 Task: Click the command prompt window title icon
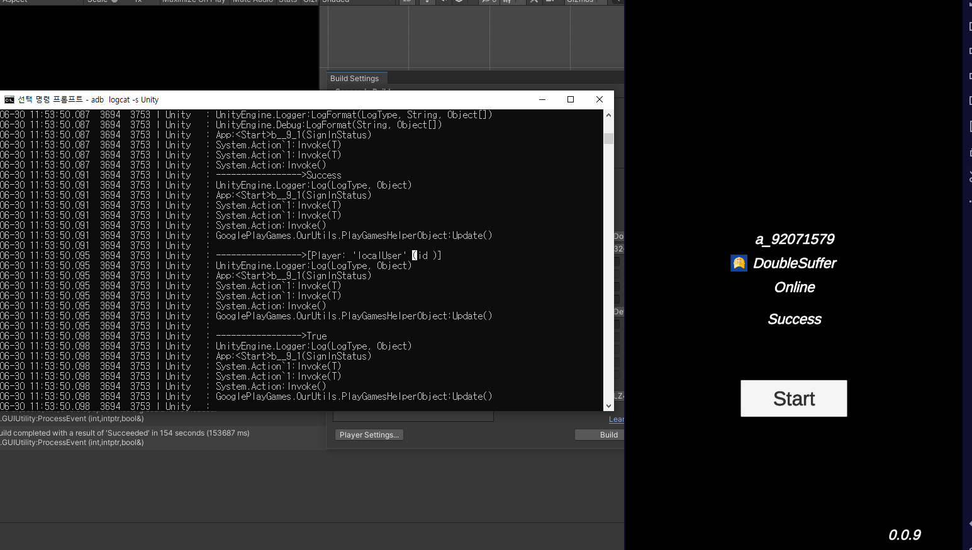pos(9,99)
